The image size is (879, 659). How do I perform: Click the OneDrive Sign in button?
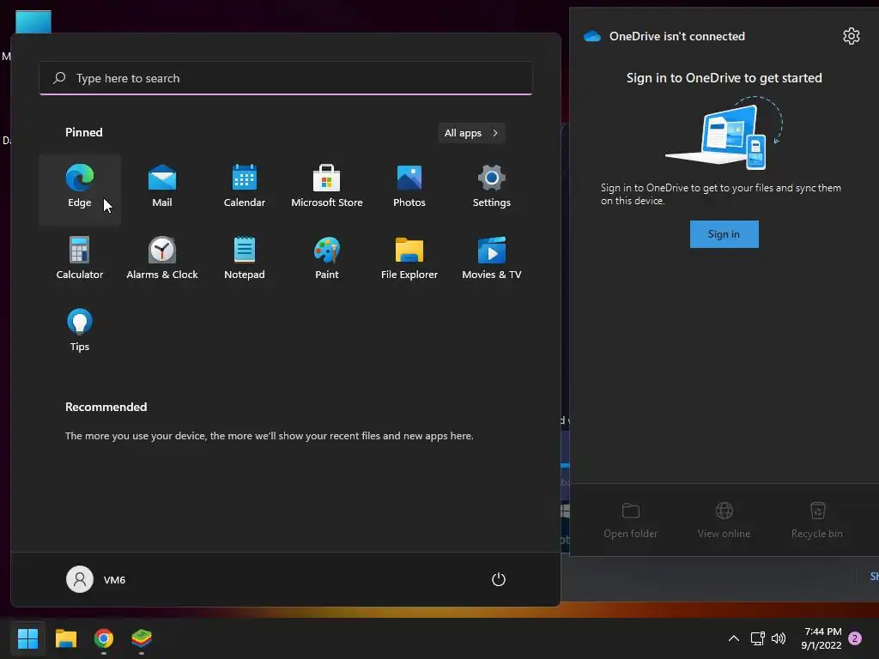click(x=724, y=234)
